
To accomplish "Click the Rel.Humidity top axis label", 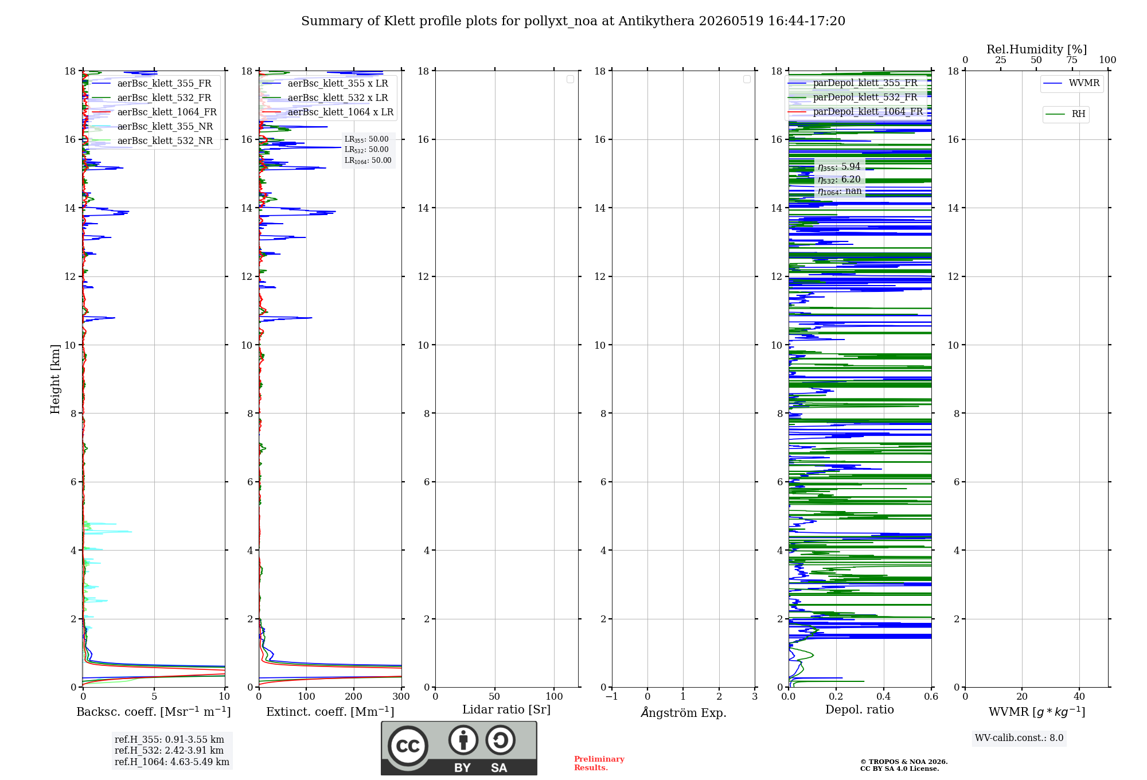I will 1036,49.
